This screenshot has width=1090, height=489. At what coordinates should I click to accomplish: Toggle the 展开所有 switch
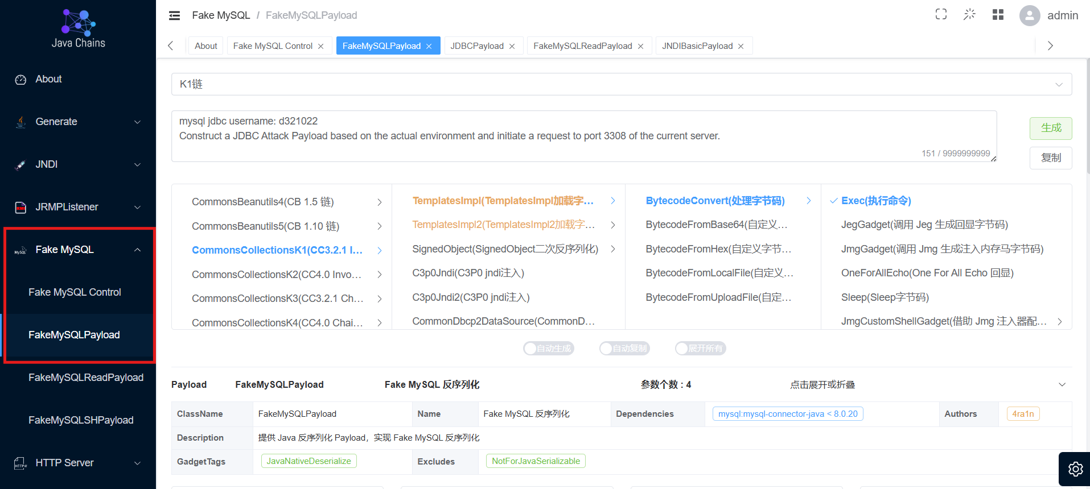[x=700, y=349]
